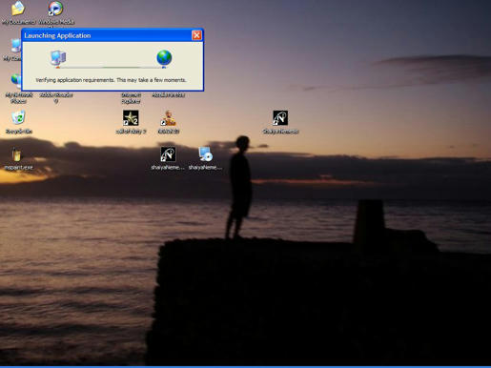Close the Launching Application dialog

tap(196, 35)
